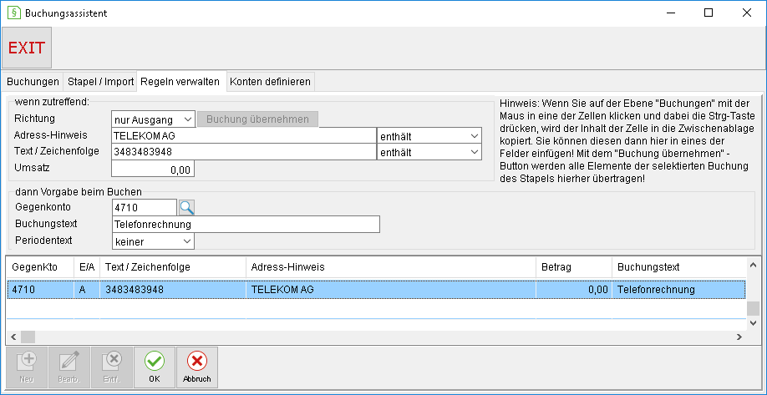Cancel using the red Abbruch icon
This screenshot has height=395, width=767.
(196, 367)
